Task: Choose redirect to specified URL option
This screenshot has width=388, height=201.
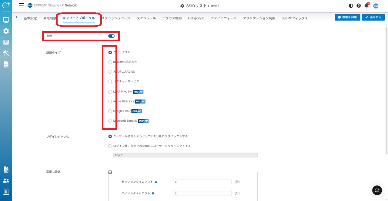Action: (x=110, y=146)
